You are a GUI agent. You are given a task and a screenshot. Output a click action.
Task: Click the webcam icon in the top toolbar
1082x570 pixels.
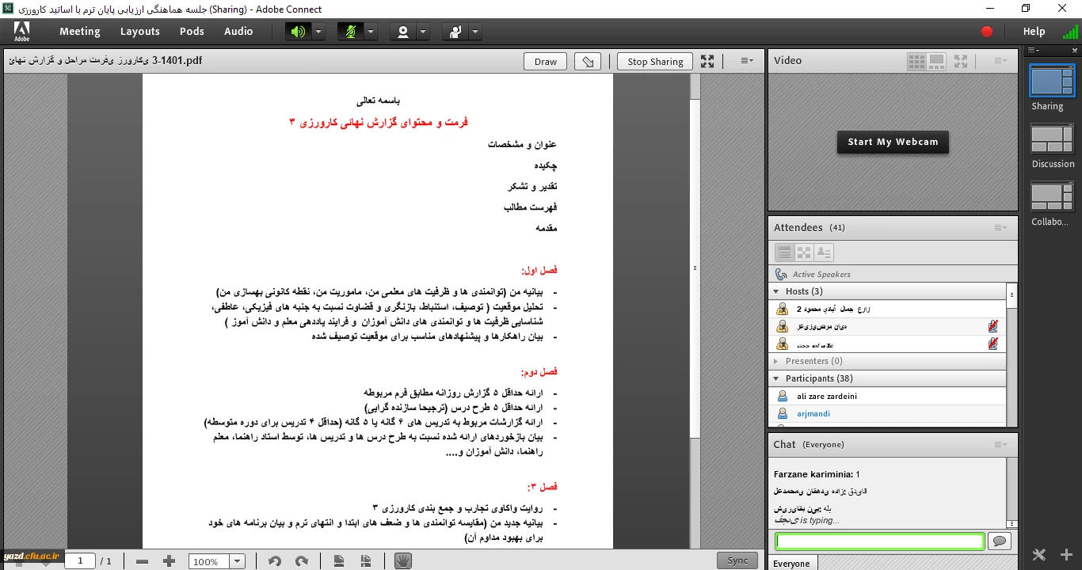tap(403, 32)
